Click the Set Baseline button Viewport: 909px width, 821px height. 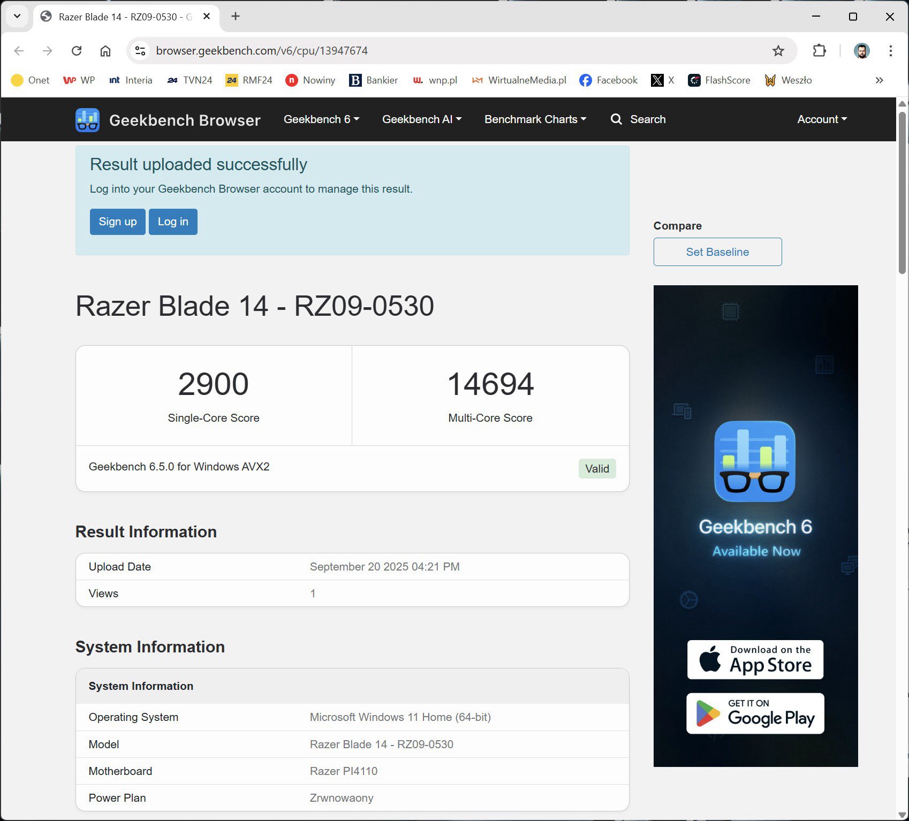(x=717, y=252)
